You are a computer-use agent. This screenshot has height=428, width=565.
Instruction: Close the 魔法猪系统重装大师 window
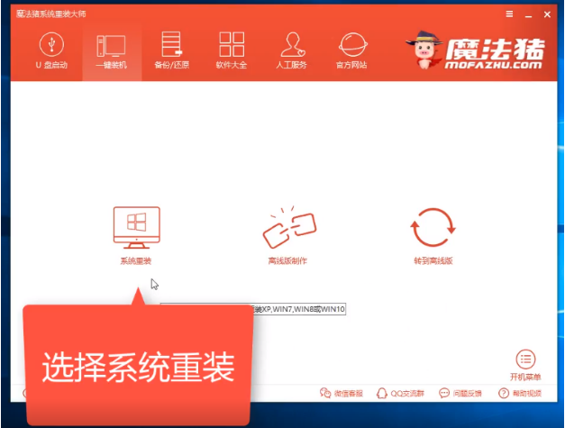click(547, 14)
